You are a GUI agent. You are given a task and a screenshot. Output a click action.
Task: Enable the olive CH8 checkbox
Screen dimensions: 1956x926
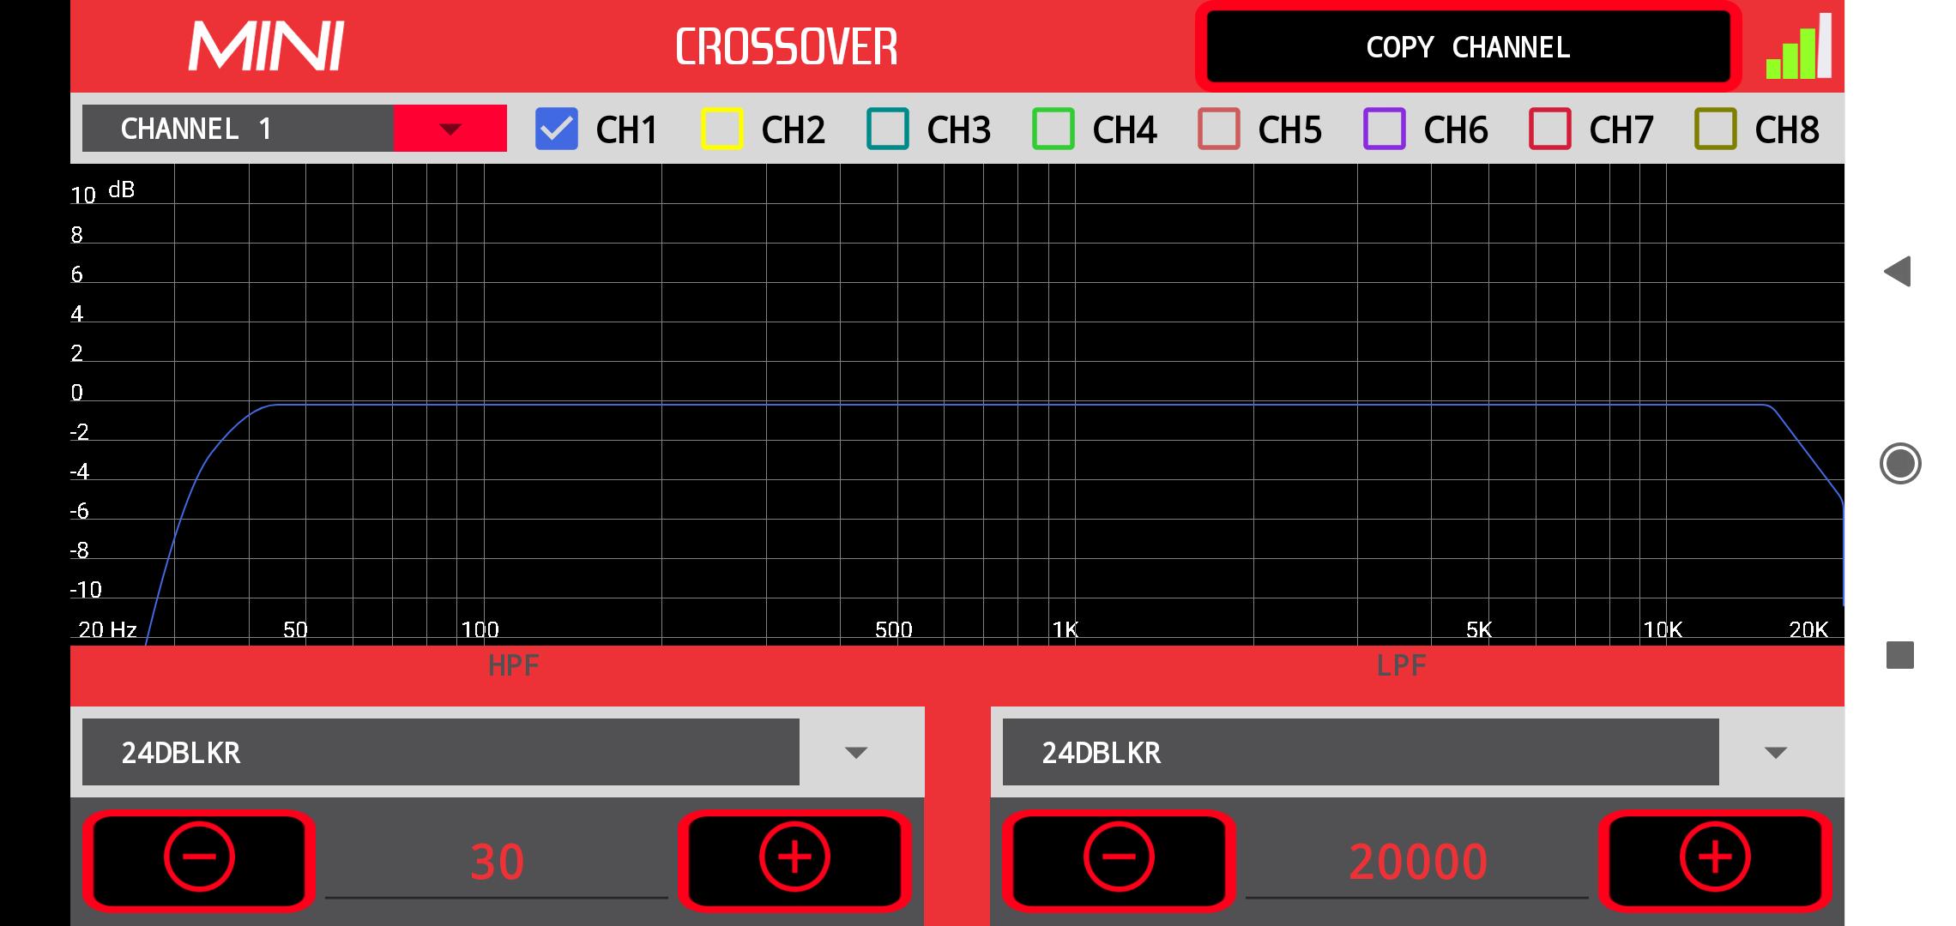[x=1716, y=129]
